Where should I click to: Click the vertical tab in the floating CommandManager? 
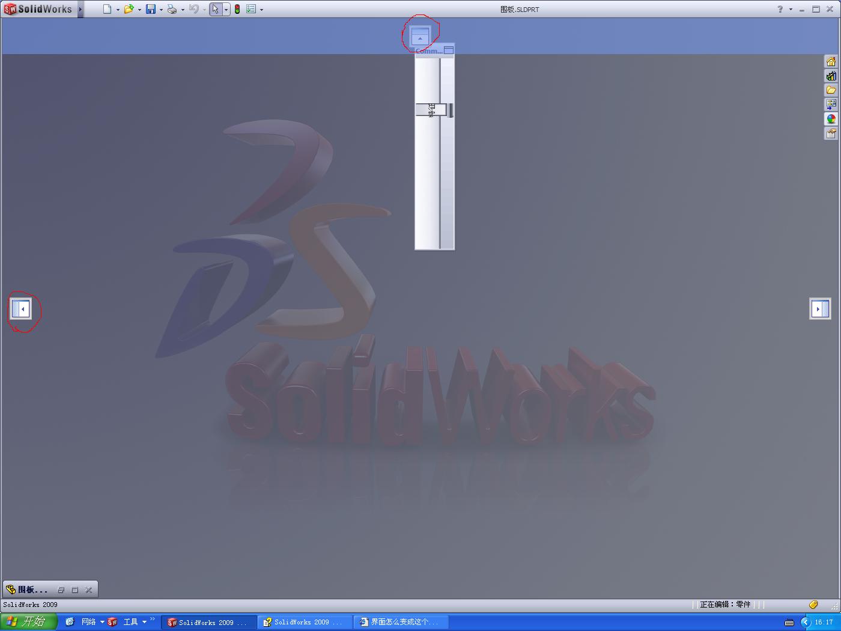pyautogui.click(x=431, y=110)
